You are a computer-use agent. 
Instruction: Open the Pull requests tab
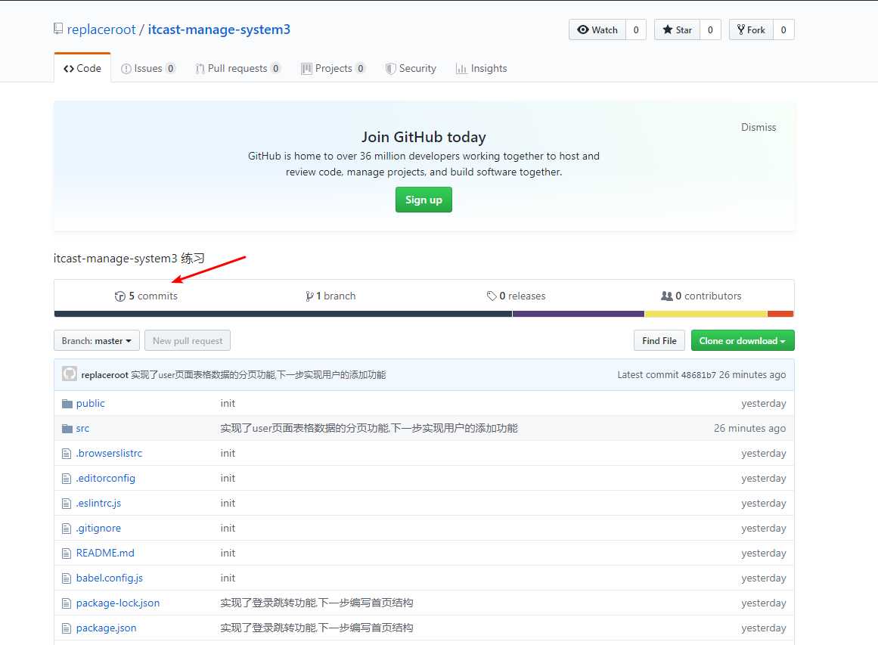point(238,68)
